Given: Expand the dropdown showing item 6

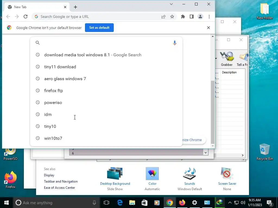Looking at the screenshot, I should click(x=206, y=153).
